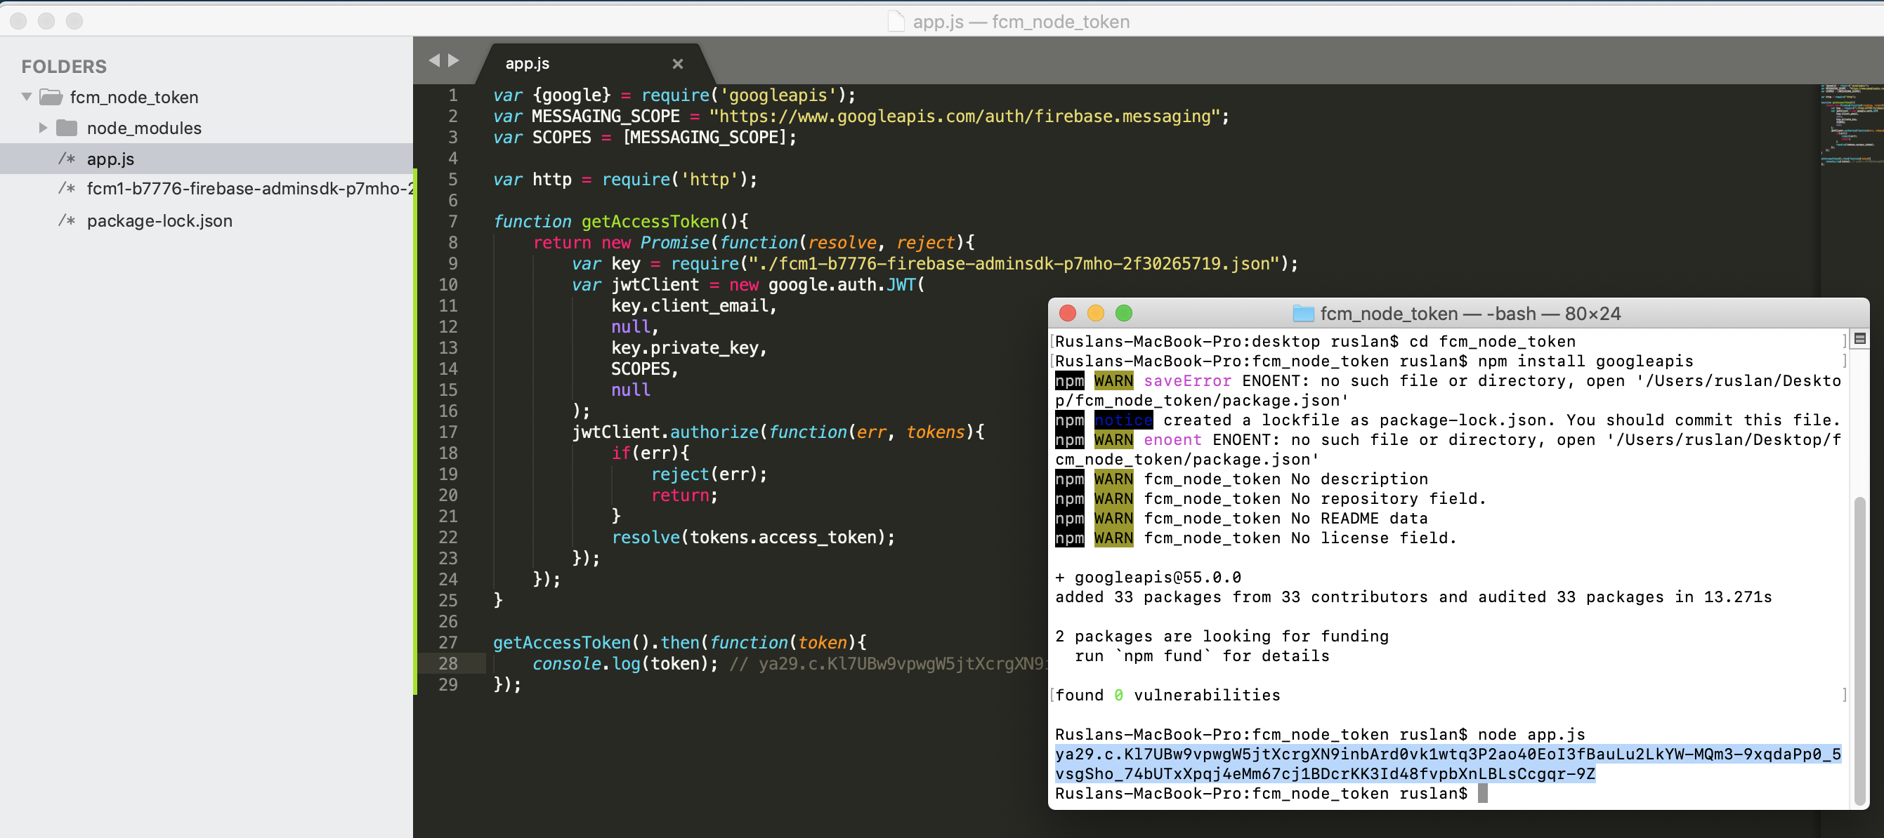Click the file type icon beside package-lock.json
1884x838 pixels.
click(67, 220)
